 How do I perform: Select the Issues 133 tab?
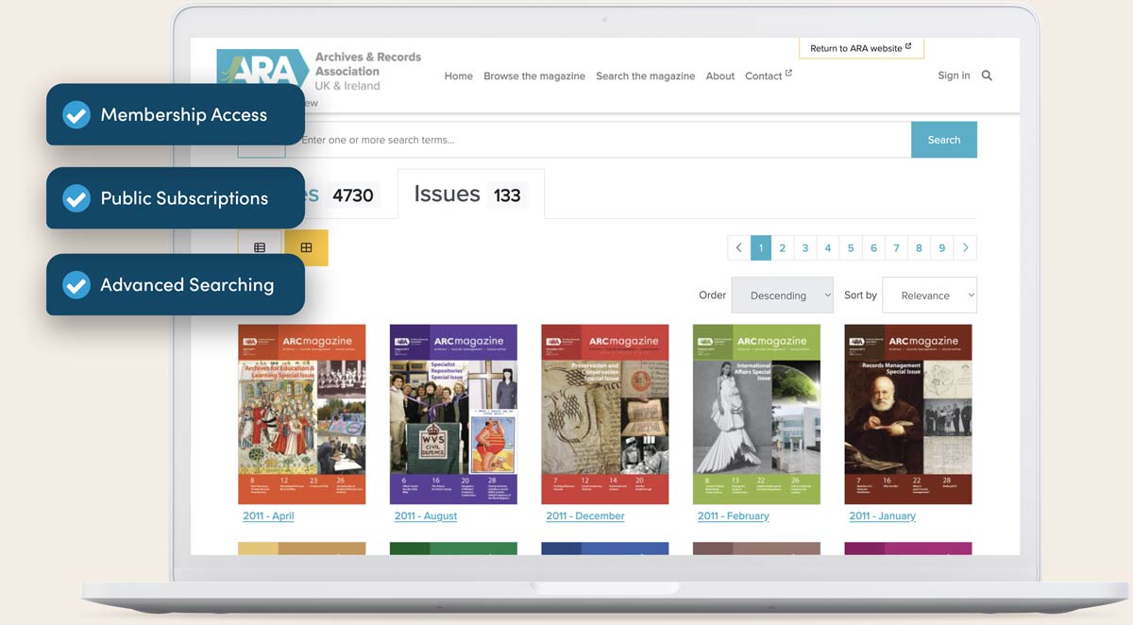click(469, 194)
